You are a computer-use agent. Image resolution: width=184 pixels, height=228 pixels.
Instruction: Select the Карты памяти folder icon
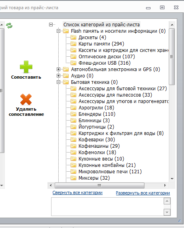[x=73, y=44]
